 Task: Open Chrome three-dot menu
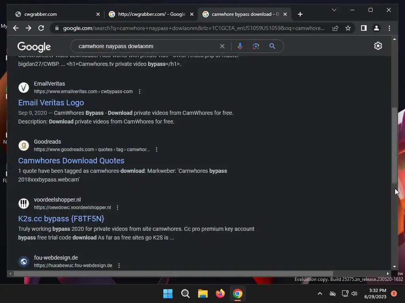pyautogui.click(x=389, y=28)
